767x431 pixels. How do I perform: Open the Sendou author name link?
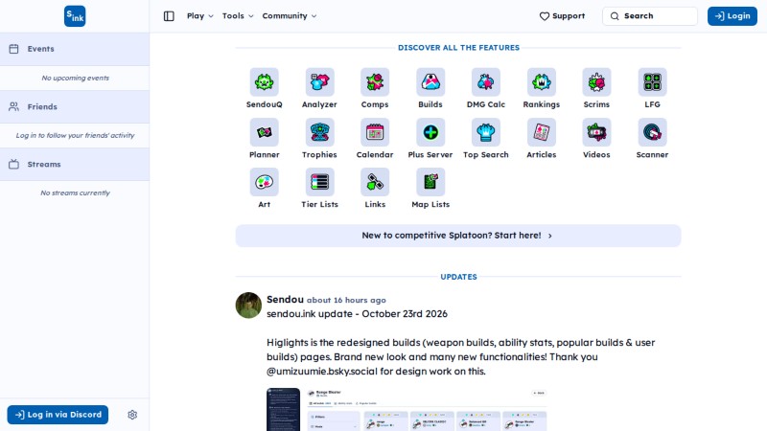285,300
